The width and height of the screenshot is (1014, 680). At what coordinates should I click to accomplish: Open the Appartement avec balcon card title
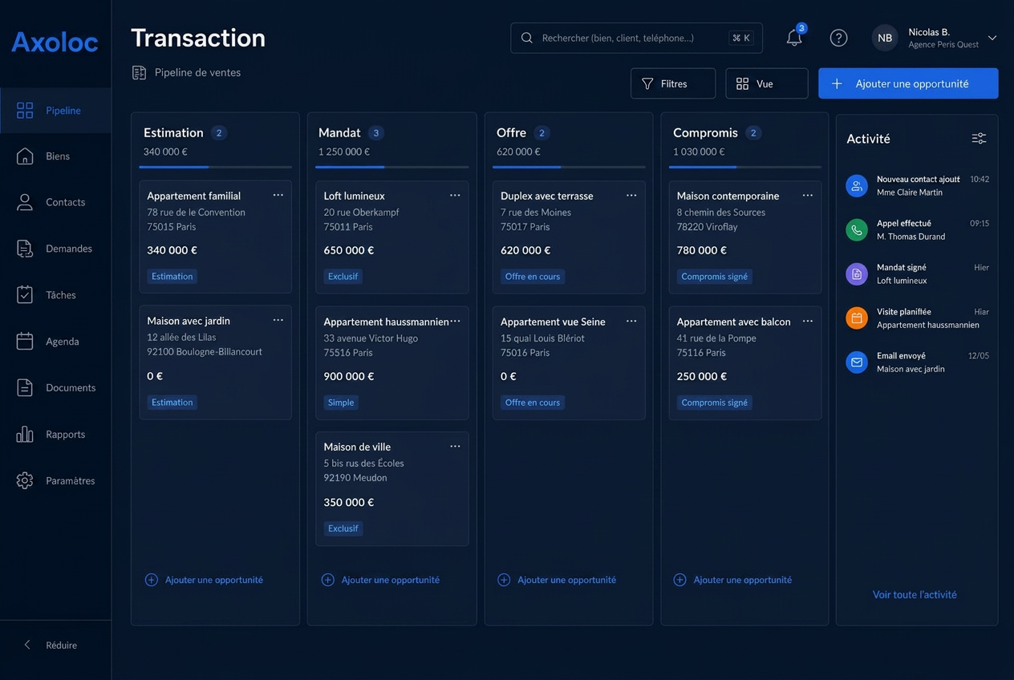point(733,322)
